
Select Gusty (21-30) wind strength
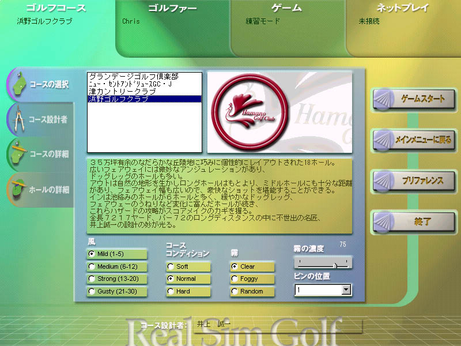(92, 292)
